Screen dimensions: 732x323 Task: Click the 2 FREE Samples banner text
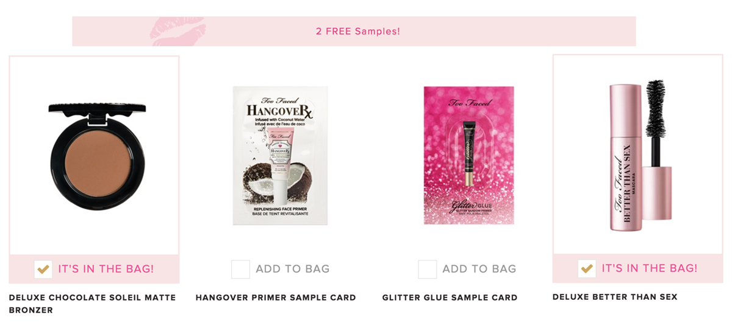(358, 31)
